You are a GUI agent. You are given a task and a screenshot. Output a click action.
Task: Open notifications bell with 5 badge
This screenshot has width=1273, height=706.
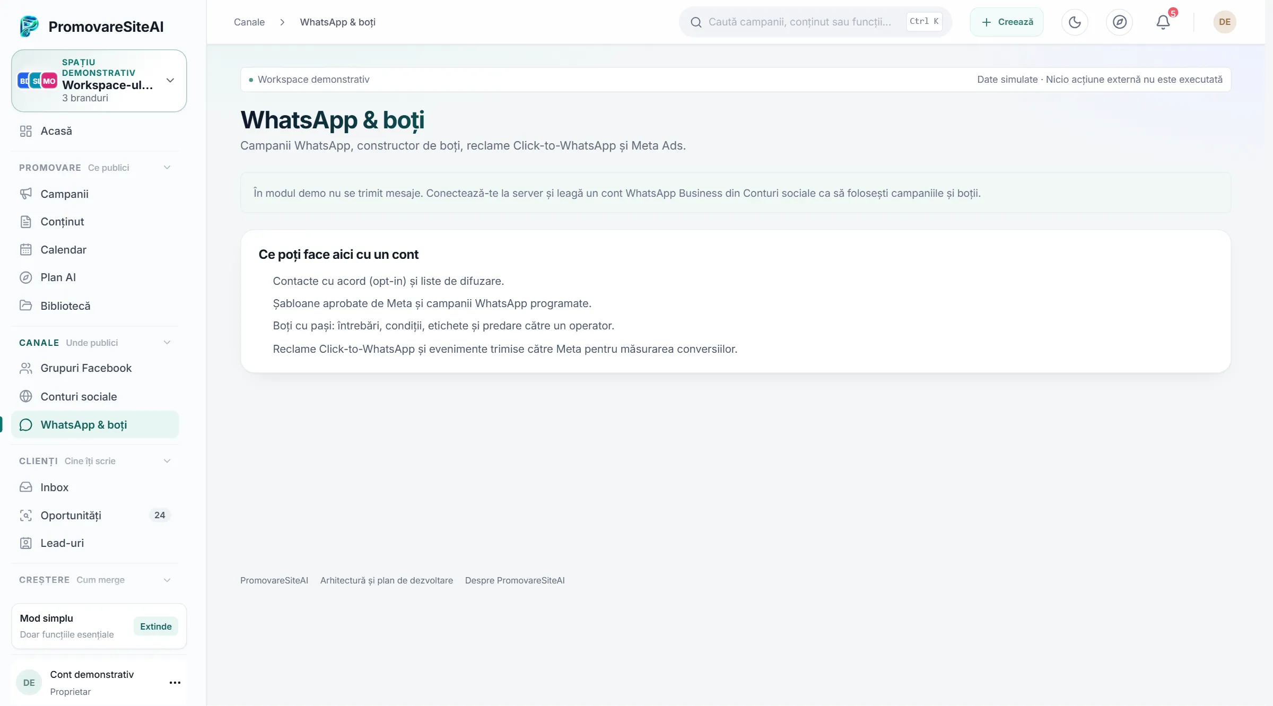1164,22
